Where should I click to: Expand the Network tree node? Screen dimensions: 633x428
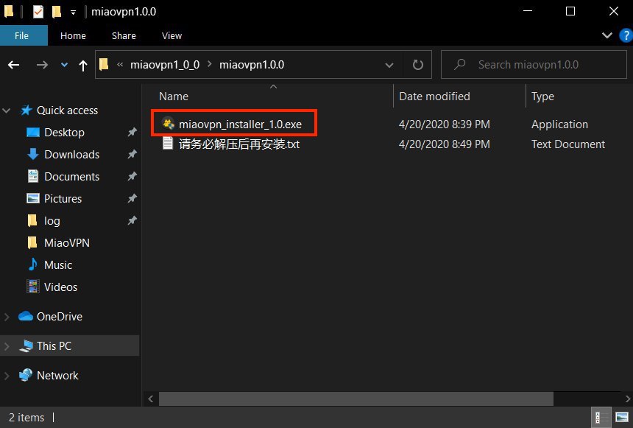click(x=7, y=376)
